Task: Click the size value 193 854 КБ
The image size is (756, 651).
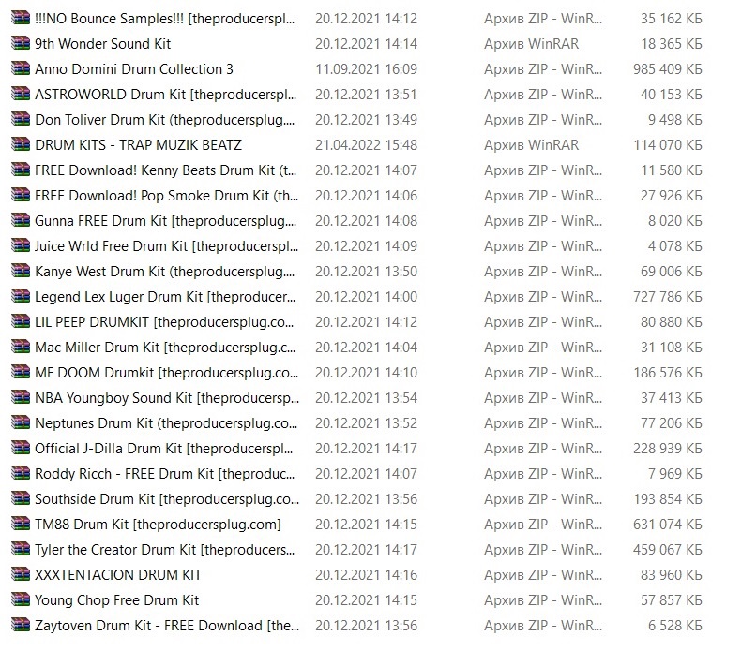Action: [668, 499]
